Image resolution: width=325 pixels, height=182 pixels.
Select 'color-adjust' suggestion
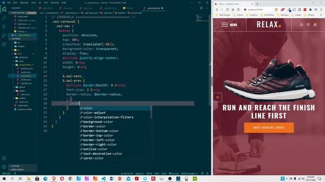tap(115, 113)
